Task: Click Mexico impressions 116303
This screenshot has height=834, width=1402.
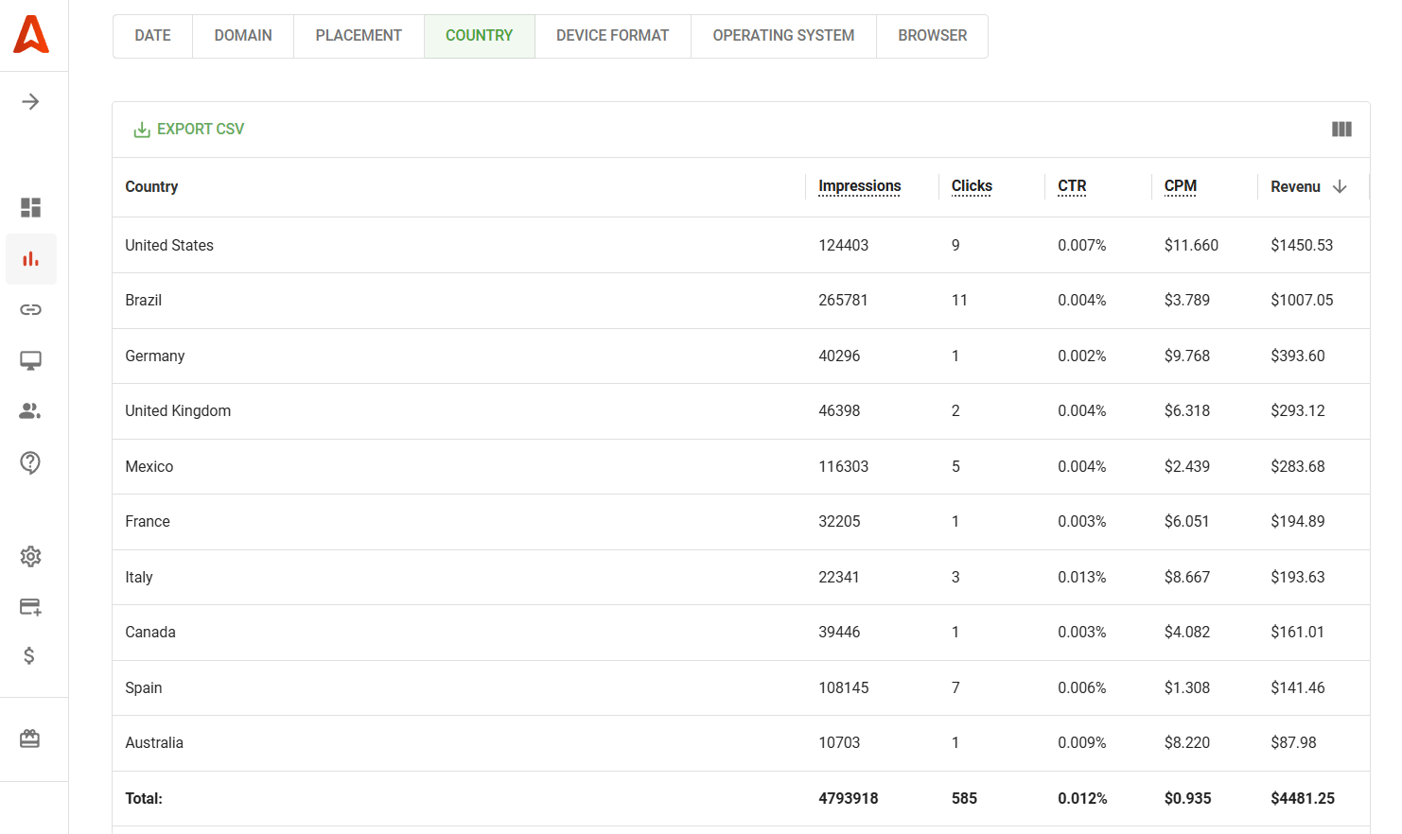Action: coord(843,466)
